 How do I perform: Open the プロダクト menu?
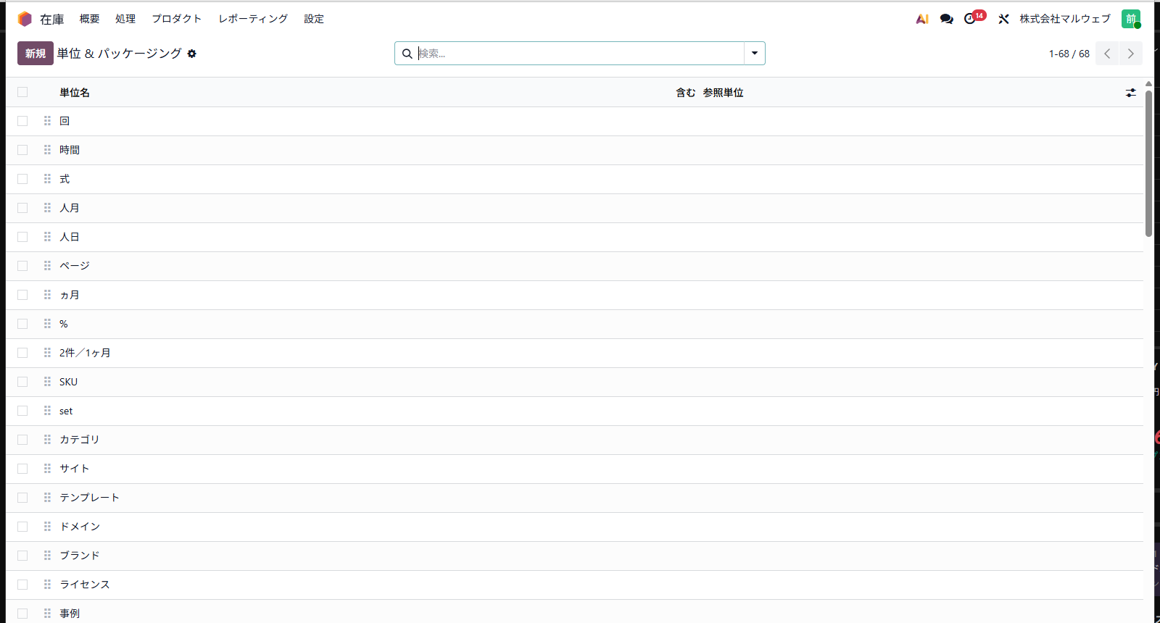[x=177, y=19]
